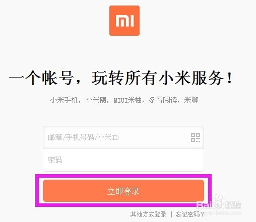
Task: Click the 一个帐号 part of the headline
Action: [x=41, y=78]
